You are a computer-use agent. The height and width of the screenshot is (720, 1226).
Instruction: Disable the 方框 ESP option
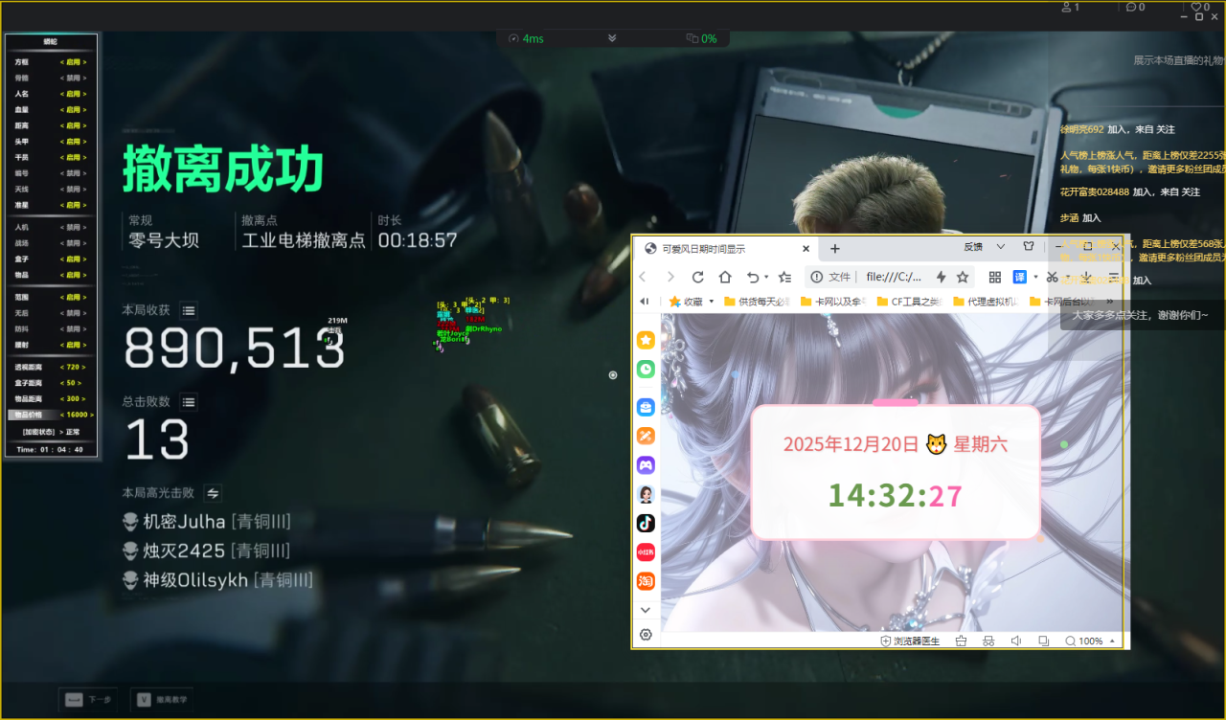75,61
